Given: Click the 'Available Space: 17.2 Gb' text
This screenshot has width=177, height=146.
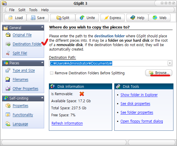Looking at the screenshot, I should pos(71,101).
